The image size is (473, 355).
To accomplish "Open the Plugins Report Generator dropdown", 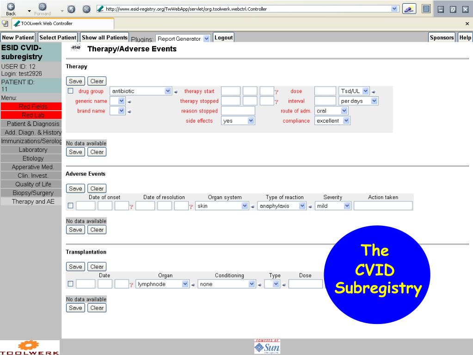I will point(183,38).
